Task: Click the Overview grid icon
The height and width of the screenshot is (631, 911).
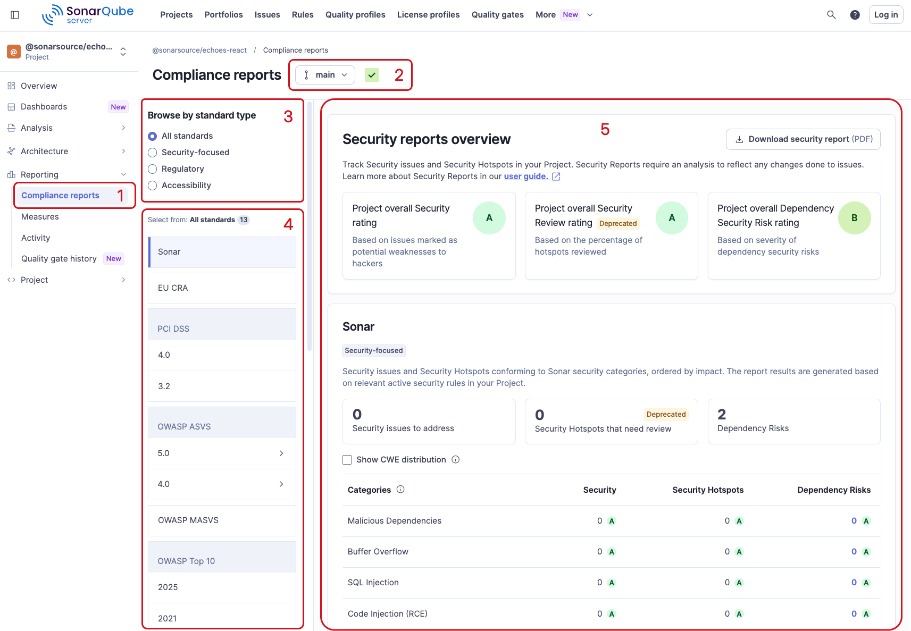Action: [x=11, y=86]
